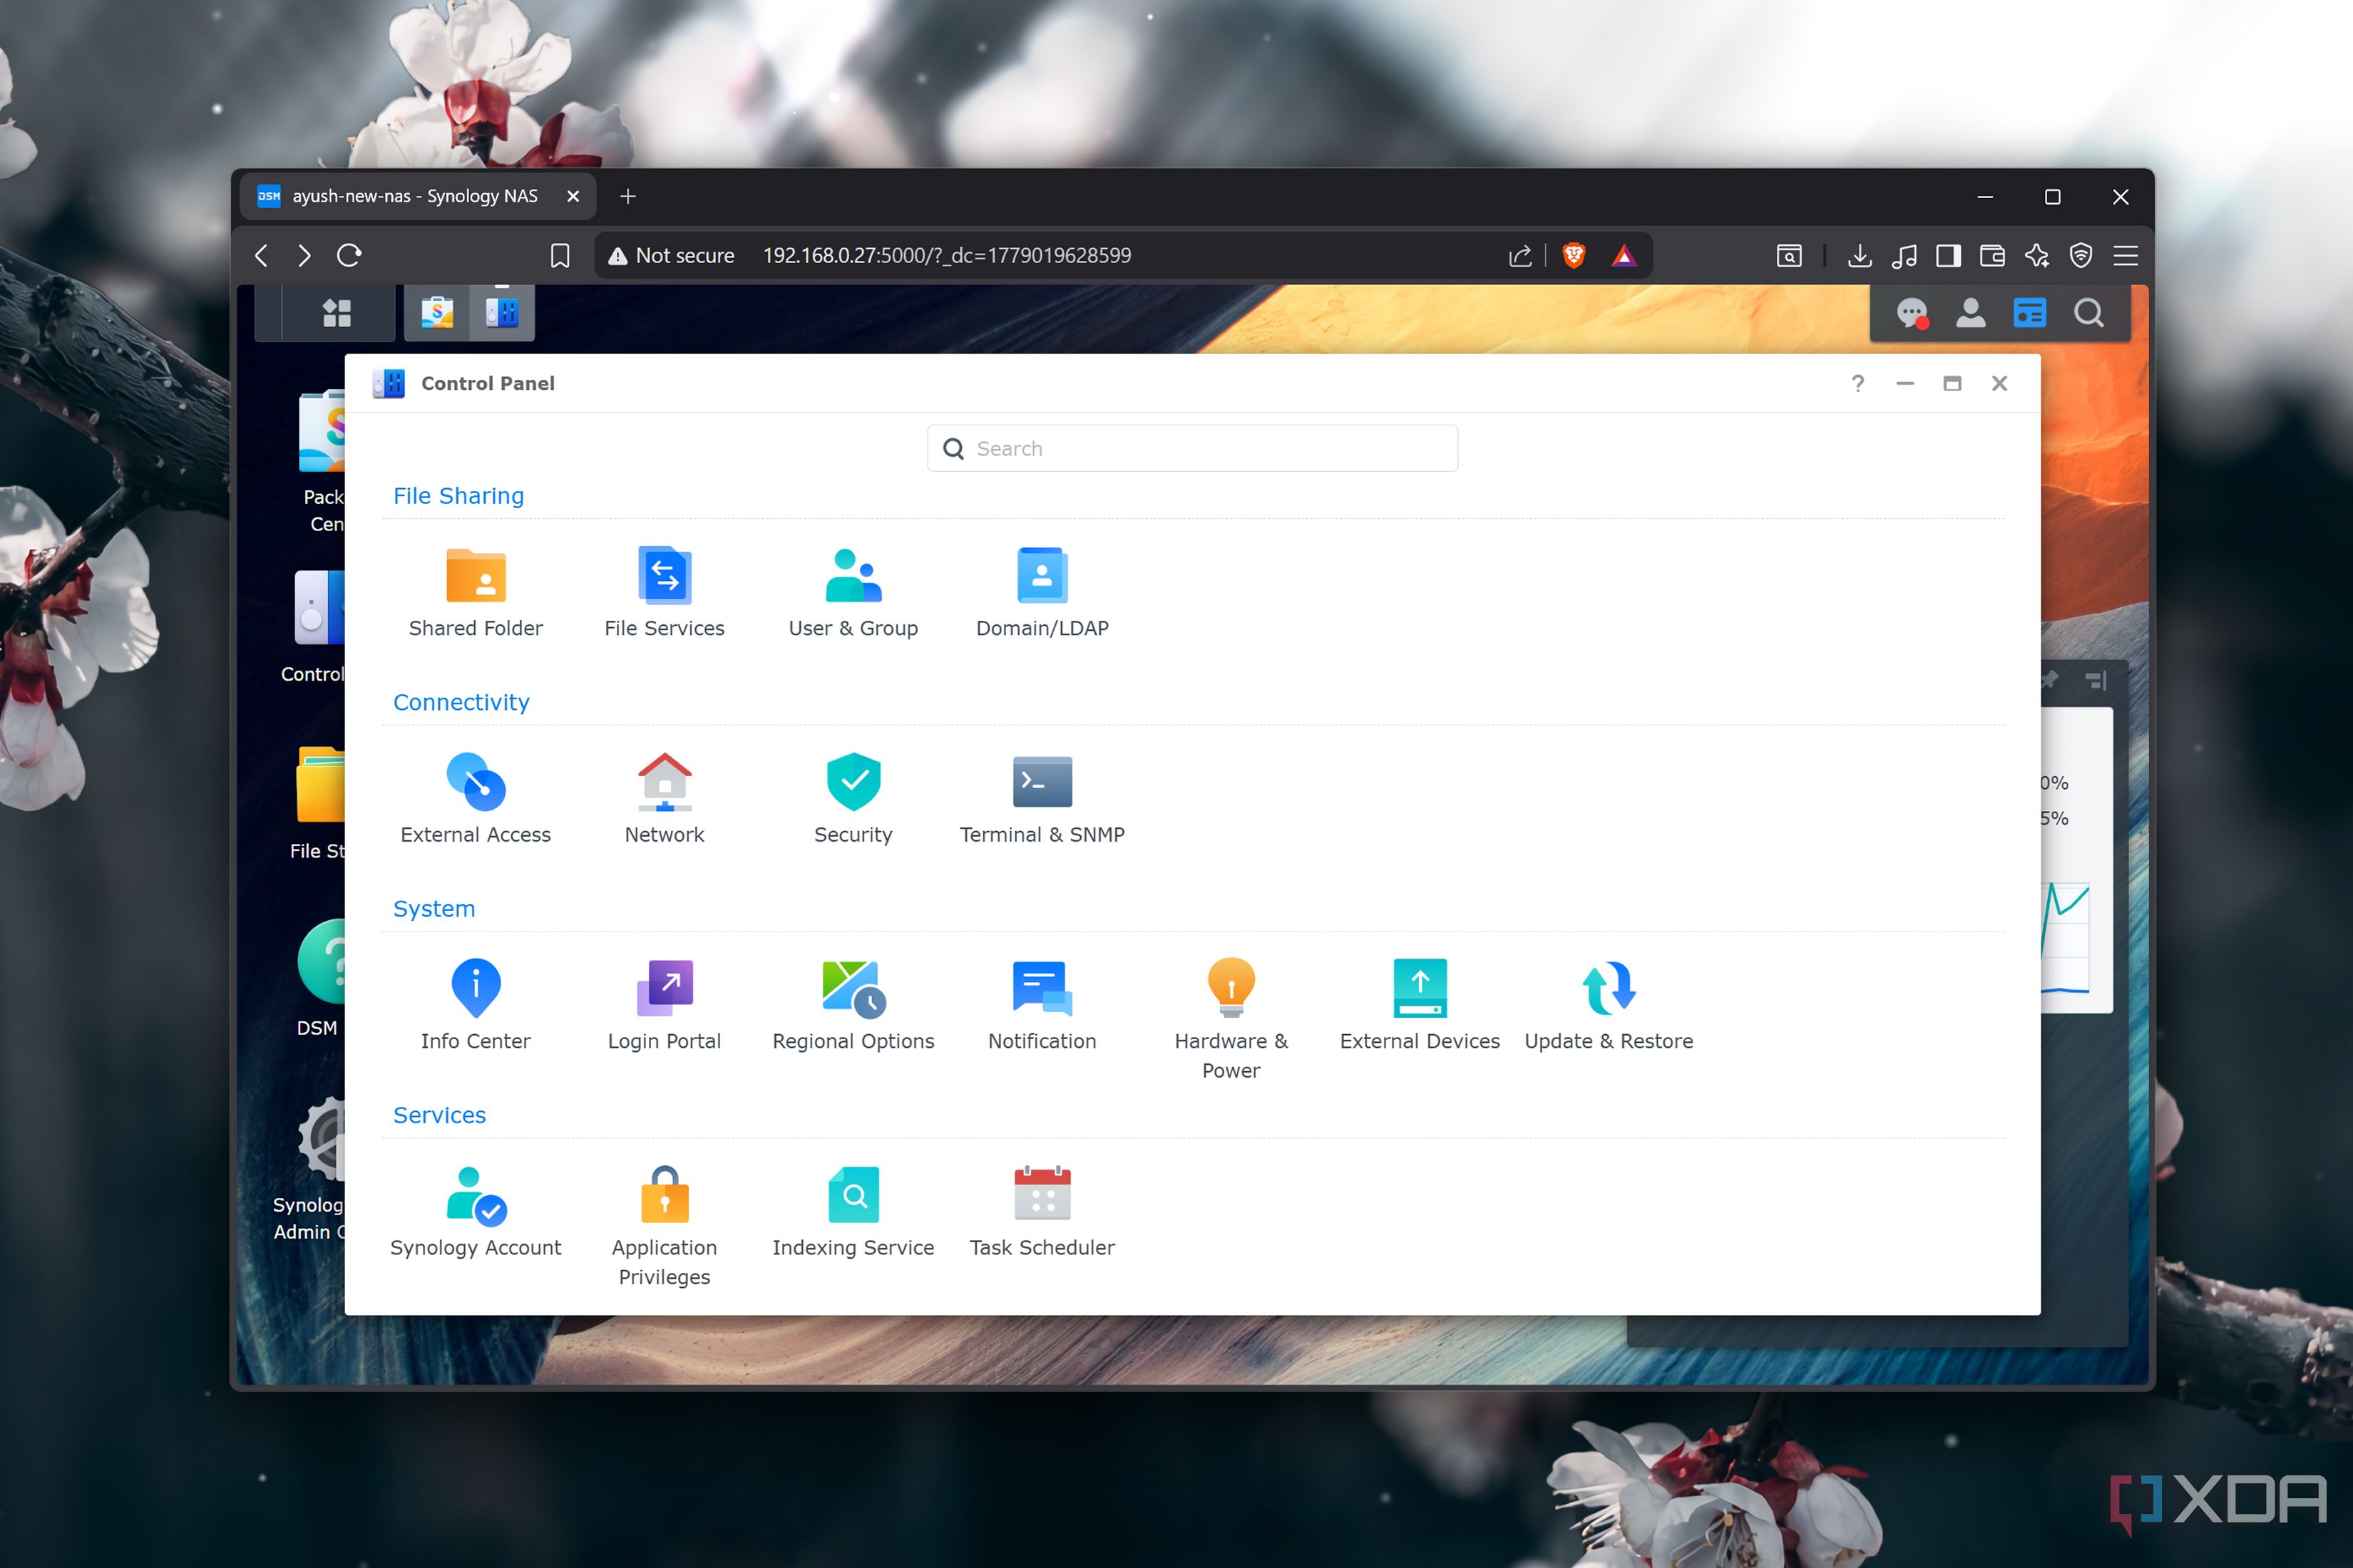Open External Access settings
The image size is (2353, 1568).
click(475, 799)
